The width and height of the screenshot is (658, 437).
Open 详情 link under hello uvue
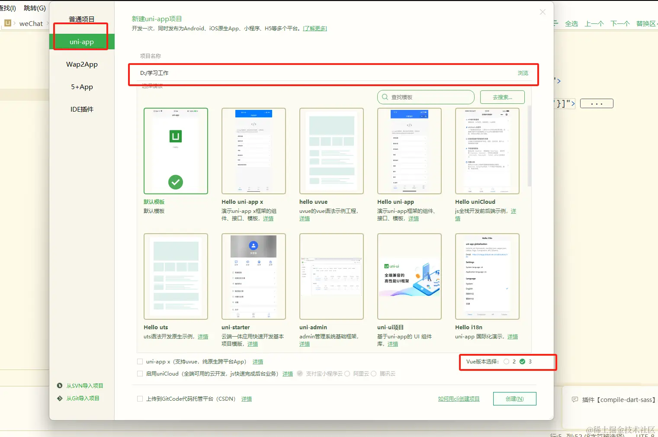click(x=305, y=218)
